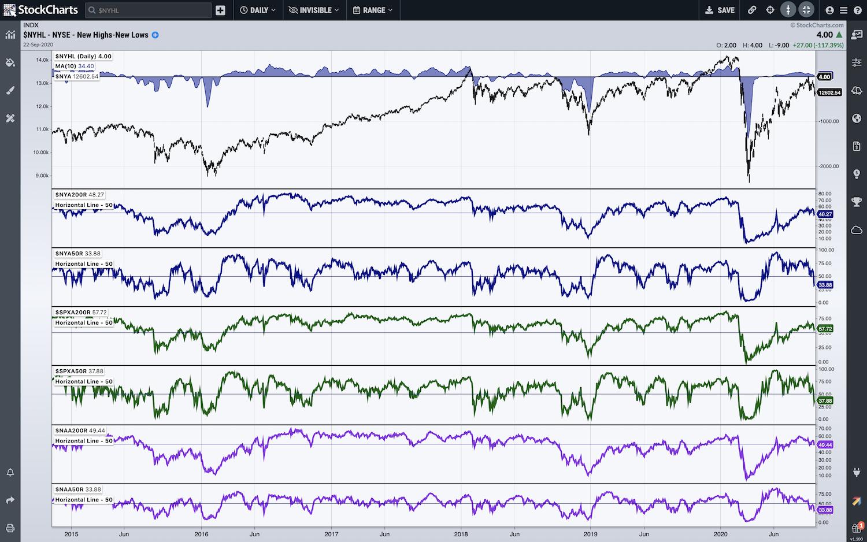Click the globe icon in right sidebar
867x542 pixels.
point(857,118)
